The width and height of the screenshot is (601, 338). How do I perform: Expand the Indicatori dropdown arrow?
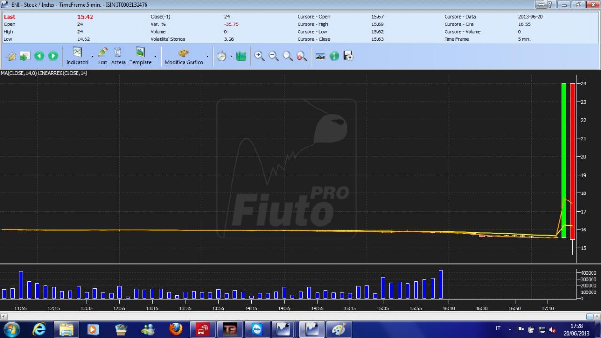click(x=92, y=56)
